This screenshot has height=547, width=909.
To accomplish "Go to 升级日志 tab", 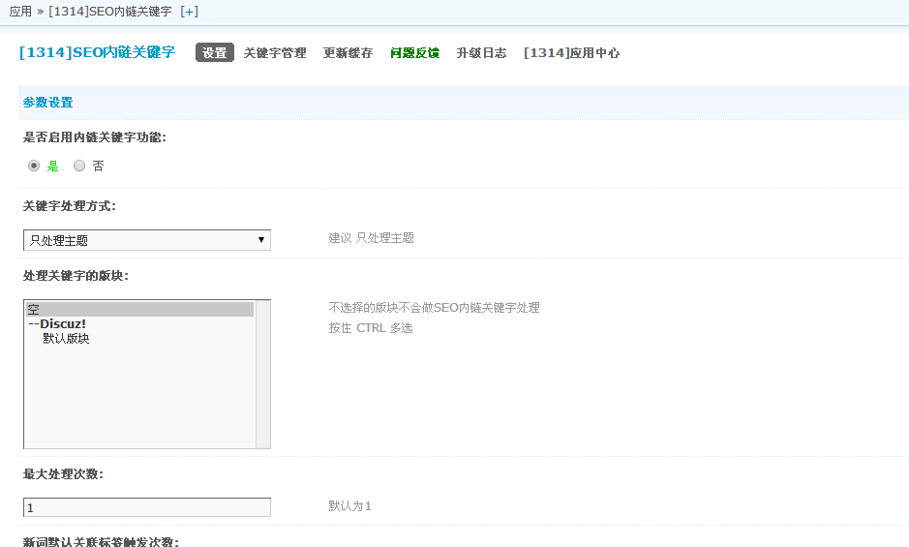I will click(481, 53).
